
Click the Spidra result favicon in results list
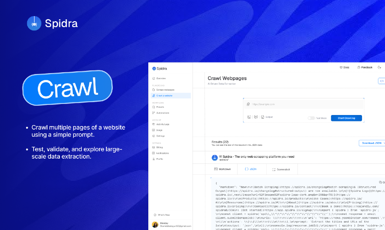215,158
